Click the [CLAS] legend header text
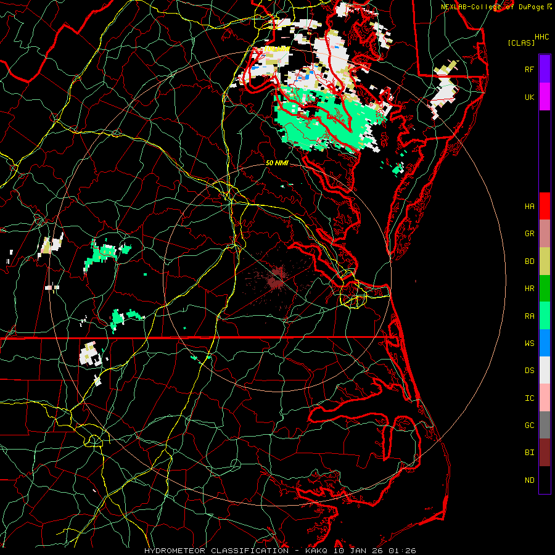This screenshot has width=555, height=555. point(521,43)
